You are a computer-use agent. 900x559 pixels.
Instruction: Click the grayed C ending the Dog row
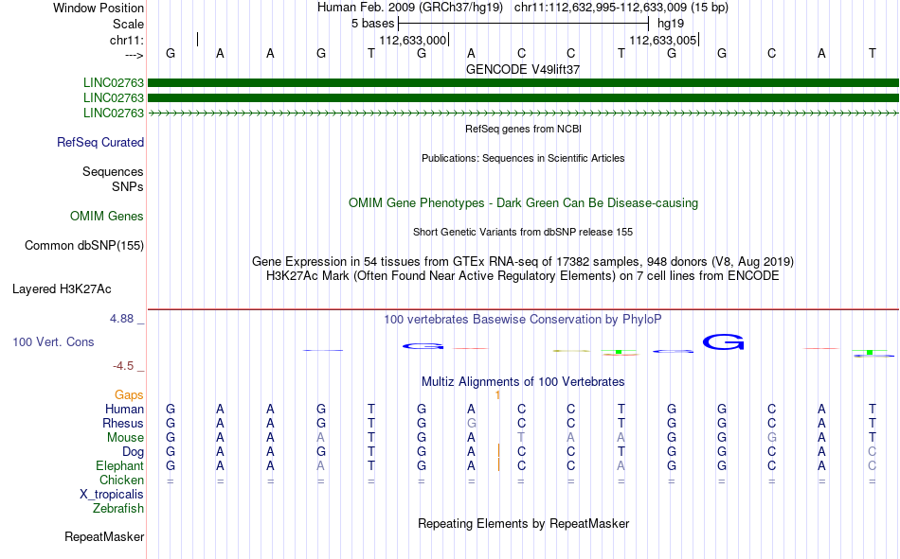[x=872, y=452]
